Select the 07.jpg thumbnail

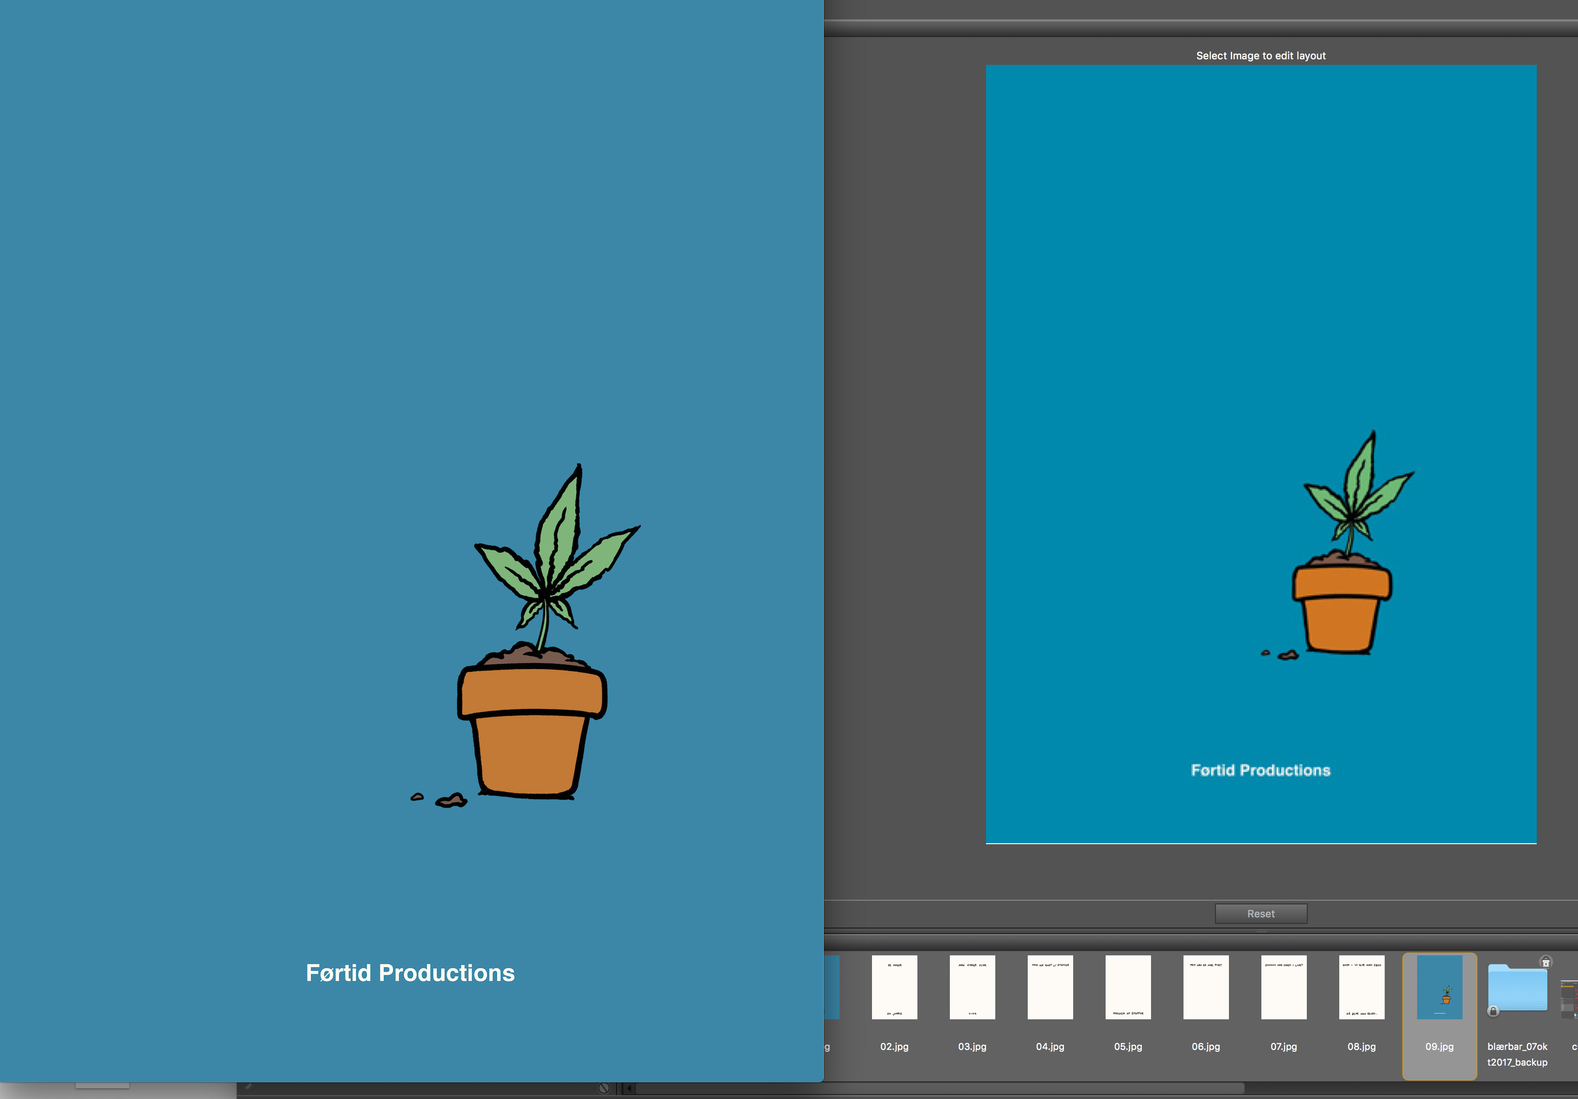point(1283,987)
